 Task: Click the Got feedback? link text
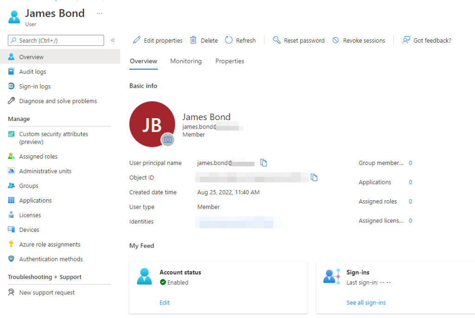432,40
